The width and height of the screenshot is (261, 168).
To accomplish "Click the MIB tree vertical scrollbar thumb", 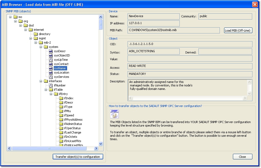I will (x=101, y=24).
